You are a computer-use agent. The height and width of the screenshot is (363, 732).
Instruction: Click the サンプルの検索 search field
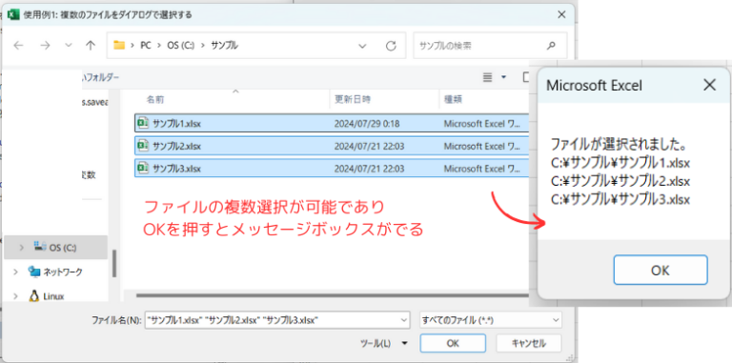[x=490, y=46]
